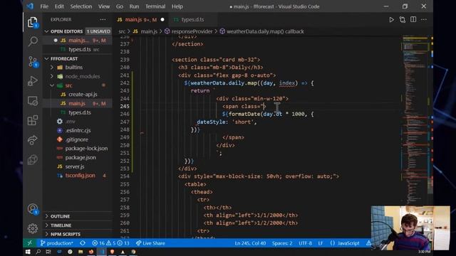
Task: Open the Run and Debug view
Action: [33, 81]
